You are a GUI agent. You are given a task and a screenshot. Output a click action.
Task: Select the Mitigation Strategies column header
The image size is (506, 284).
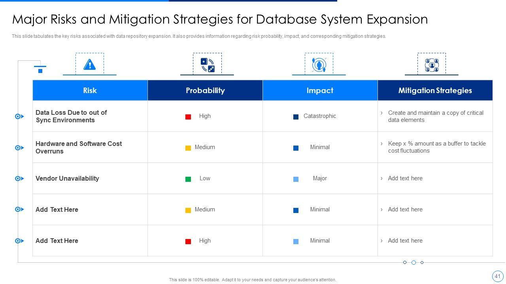pyautogui.click(x=435, y=90)
